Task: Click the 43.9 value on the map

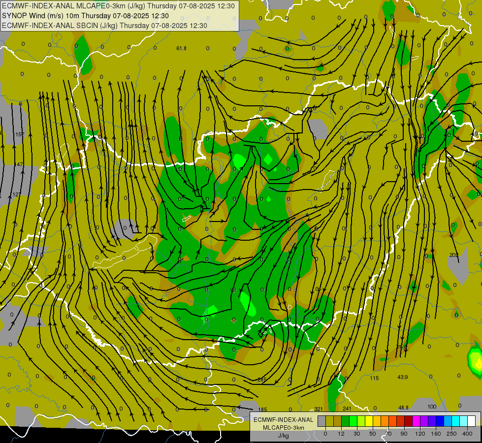Action: (402, 377)
